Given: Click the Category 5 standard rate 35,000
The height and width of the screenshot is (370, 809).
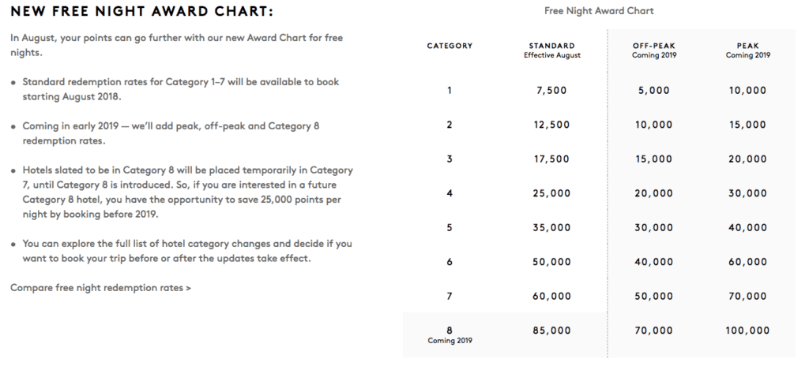Looking at the screenshot, I should click(x=550, y=227).
